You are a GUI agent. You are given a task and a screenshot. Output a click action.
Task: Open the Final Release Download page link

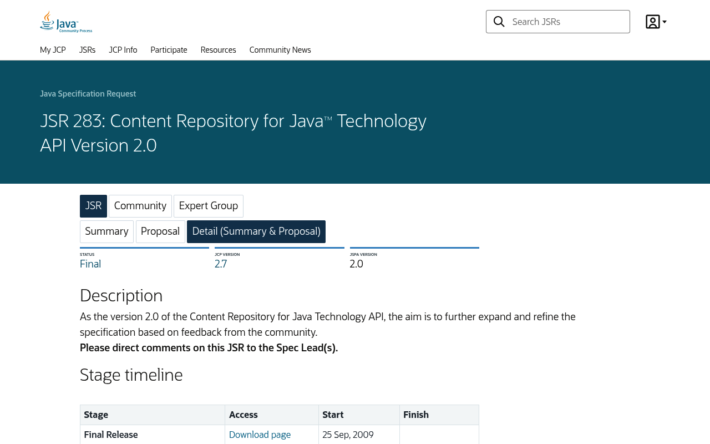(x=260, y=435)
